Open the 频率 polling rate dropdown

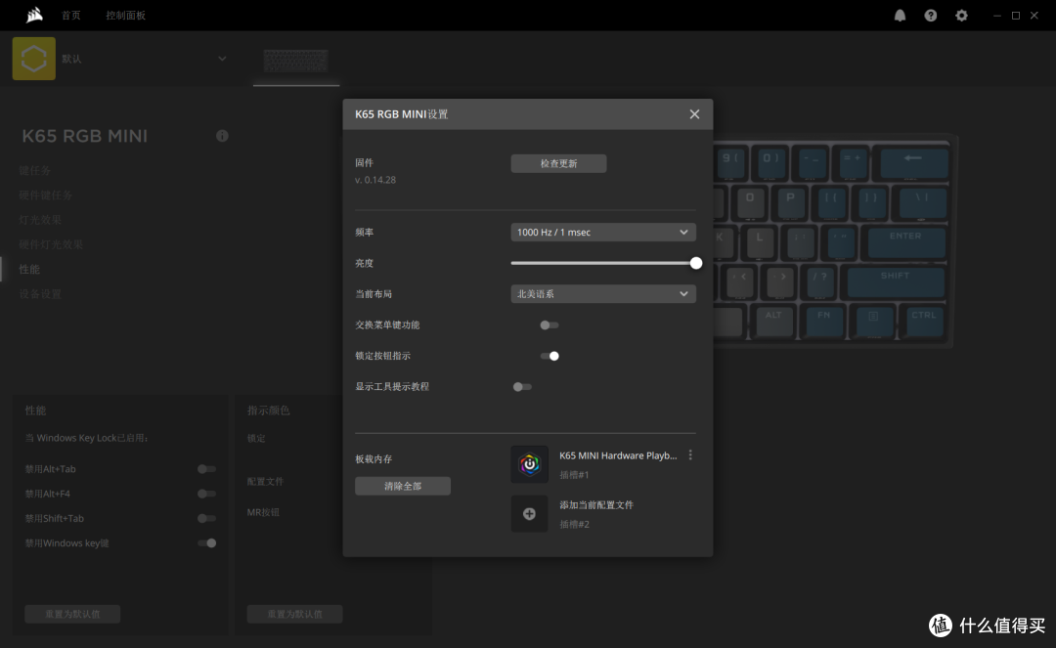[x=603, y=233]
